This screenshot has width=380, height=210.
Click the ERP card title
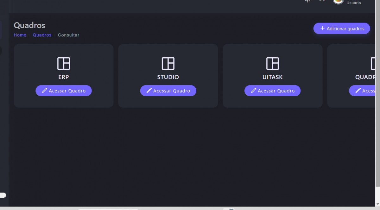63,77
